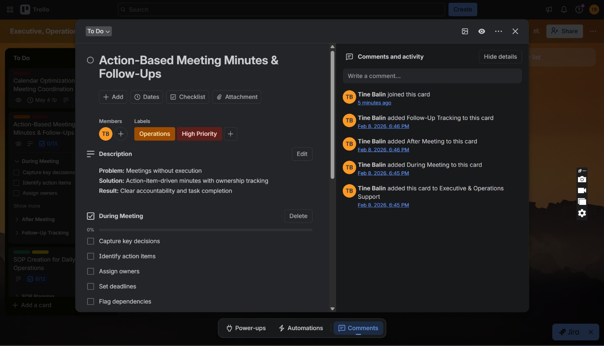Click the comments and activity icon
Screen dimensions: 604x346
click(350, 57)
